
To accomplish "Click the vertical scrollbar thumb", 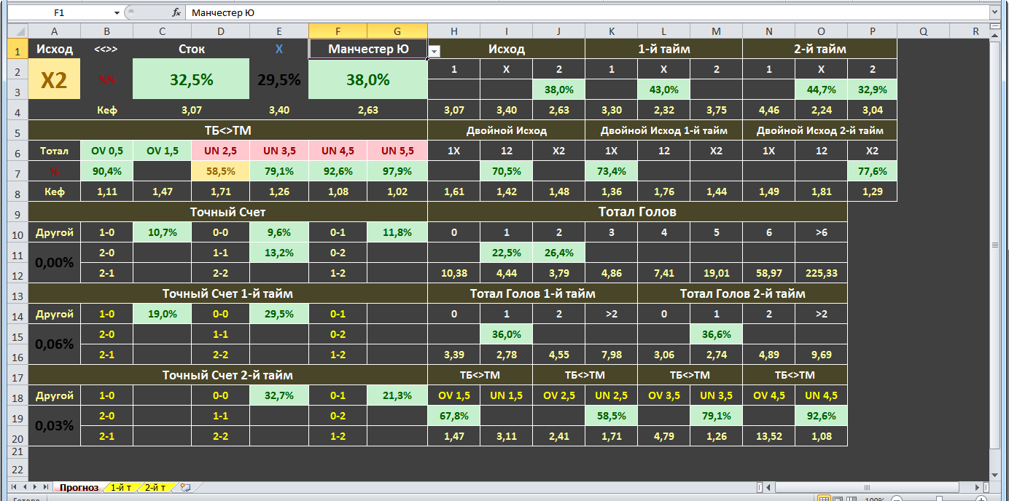I will [994, 245].
